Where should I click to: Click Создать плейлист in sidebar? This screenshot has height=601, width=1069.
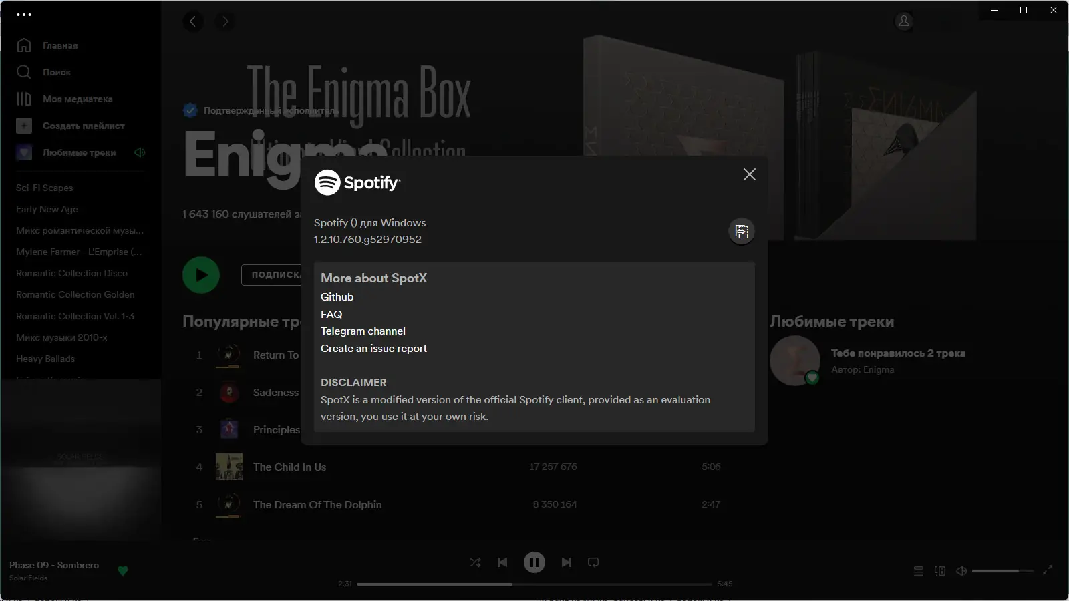click(70, 126)
